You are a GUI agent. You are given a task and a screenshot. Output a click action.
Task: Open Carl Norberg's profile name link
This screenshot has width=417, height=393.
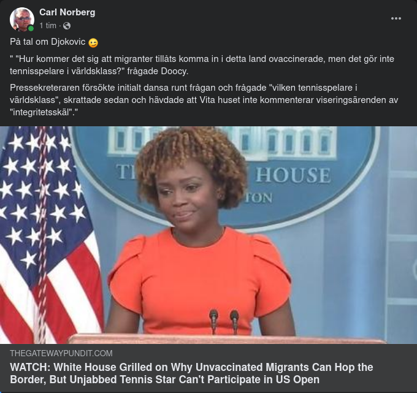(67, 12)
